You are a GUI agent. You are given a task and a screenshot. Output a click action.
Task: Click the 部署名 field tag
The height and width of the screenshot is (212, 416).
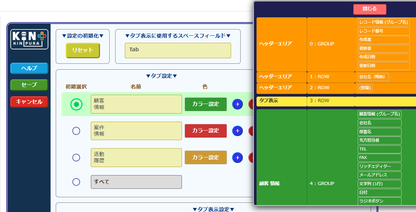[x=380, y=132]
